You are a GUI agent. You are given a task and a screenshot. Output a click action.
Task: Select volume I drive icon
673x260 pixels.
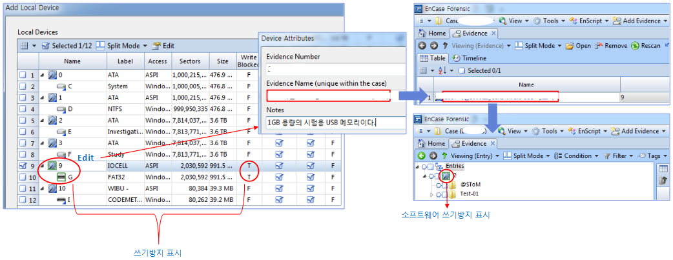point(61,199)
